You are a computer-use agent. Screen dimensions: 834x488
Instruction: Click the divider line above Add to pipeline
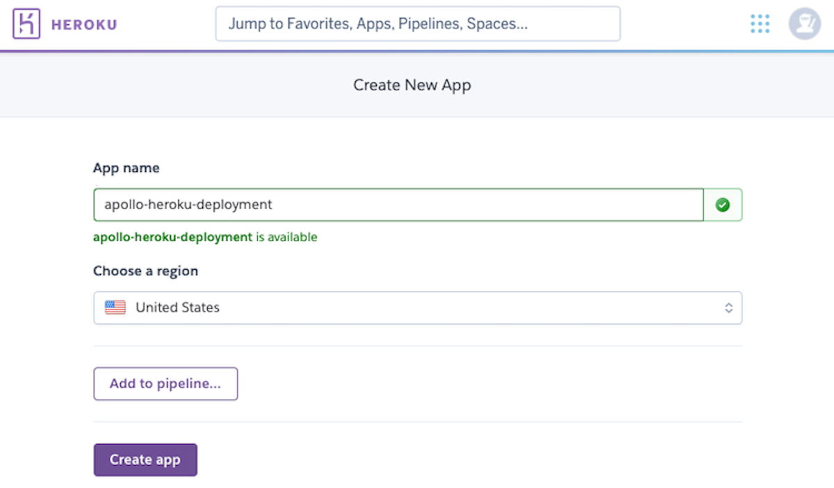[417, 346]
